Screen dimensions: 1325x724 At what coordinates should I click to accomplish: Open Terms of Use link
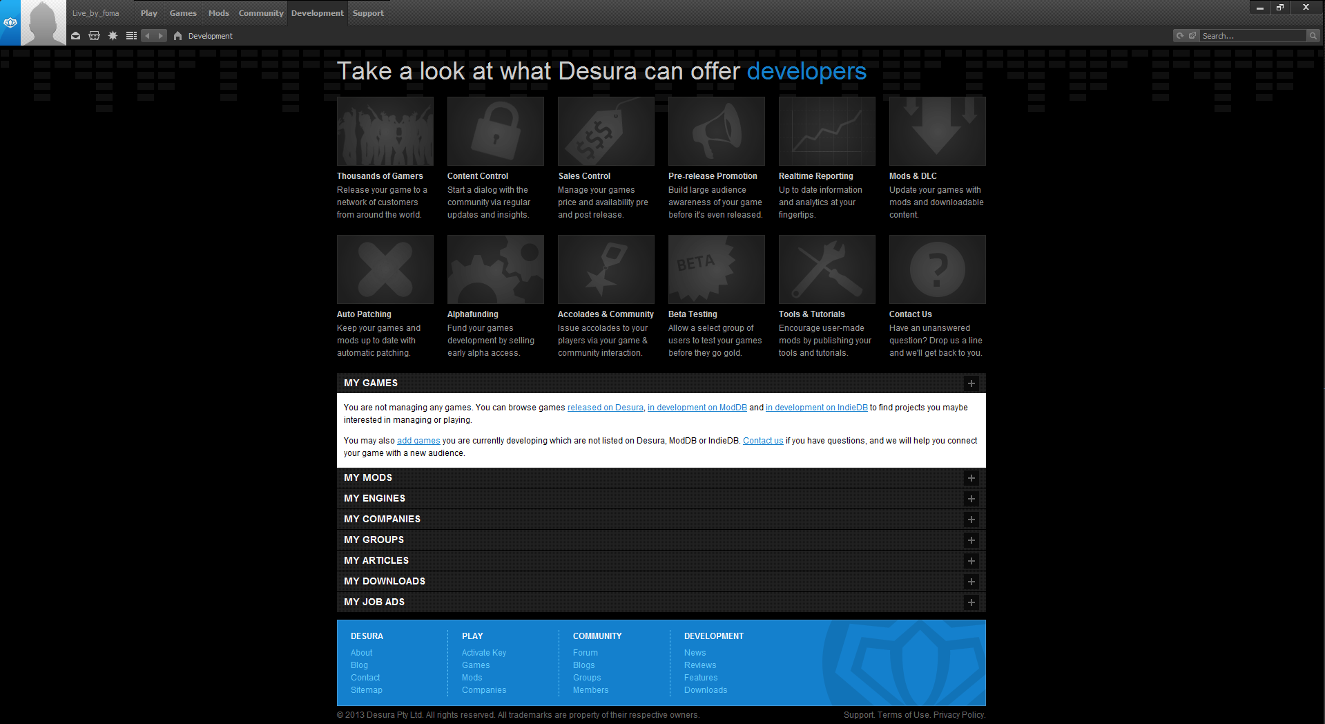point(903,715)
